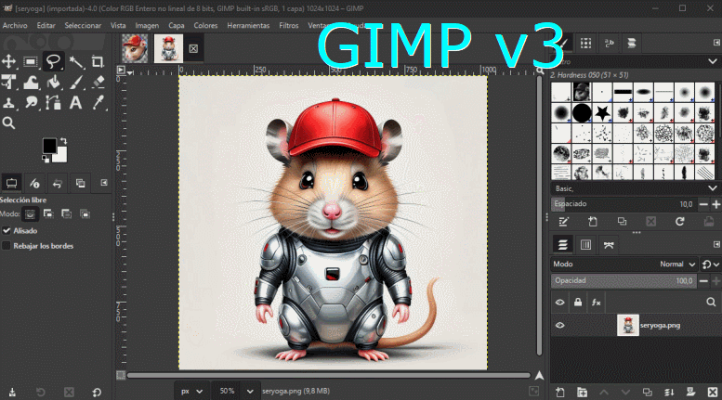Open the Archivo menu

click(15, 26)
